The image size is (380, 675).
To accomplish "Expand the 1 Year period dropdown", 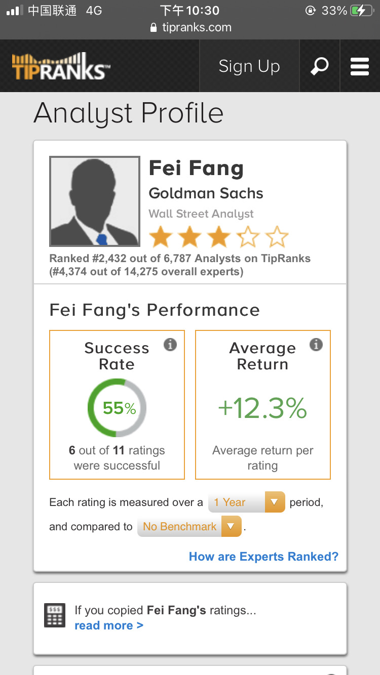I will coord(246,502).
